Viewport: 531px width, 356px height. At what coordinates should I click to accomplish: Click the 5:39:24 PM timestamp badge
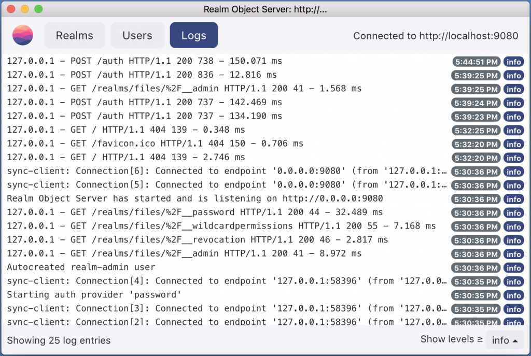476,103
